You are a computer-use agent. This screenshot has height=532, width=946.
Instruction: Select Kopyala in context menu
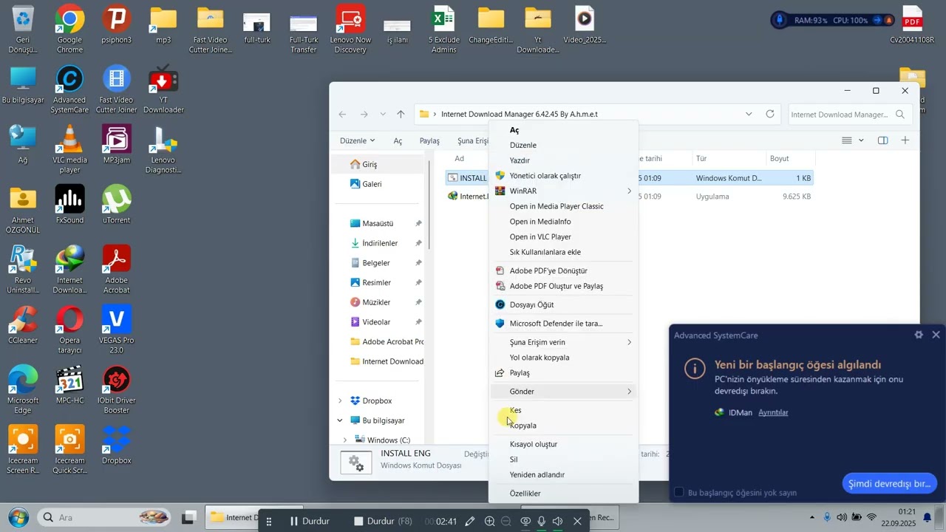[564, 426]
